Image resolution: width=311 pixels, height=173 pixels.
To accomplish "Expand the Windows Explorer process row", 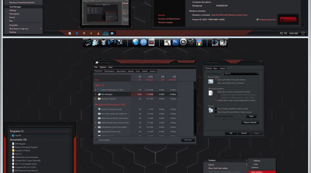I will click(96, 99).
